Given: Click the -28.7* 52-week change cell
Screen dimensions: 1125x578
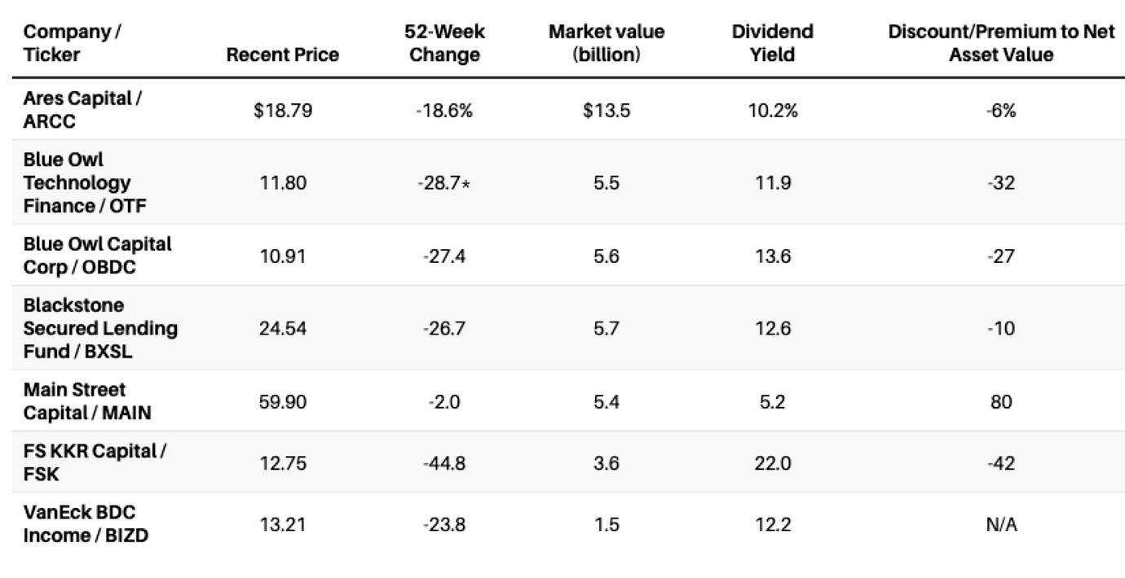Looking at the screenshot, I should point(444,183).
